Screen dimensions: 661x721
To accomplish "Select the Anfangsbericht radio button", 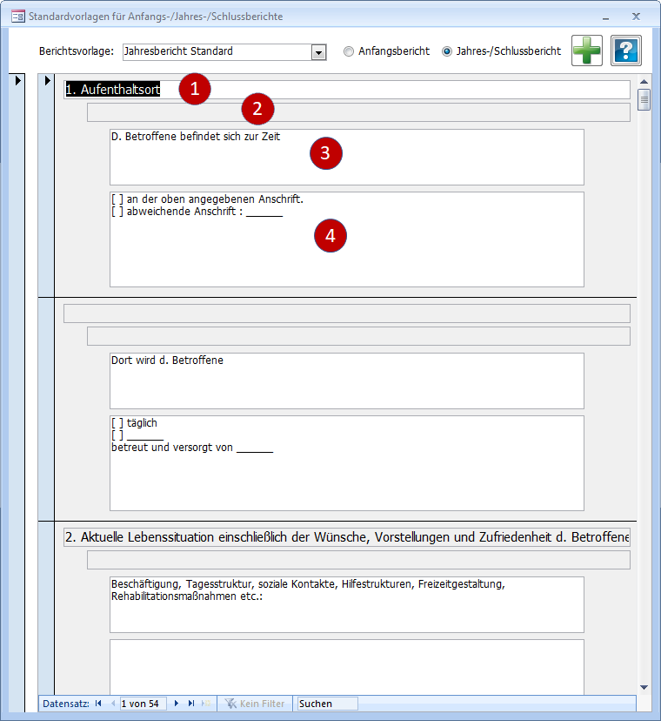I will point(349,51).
